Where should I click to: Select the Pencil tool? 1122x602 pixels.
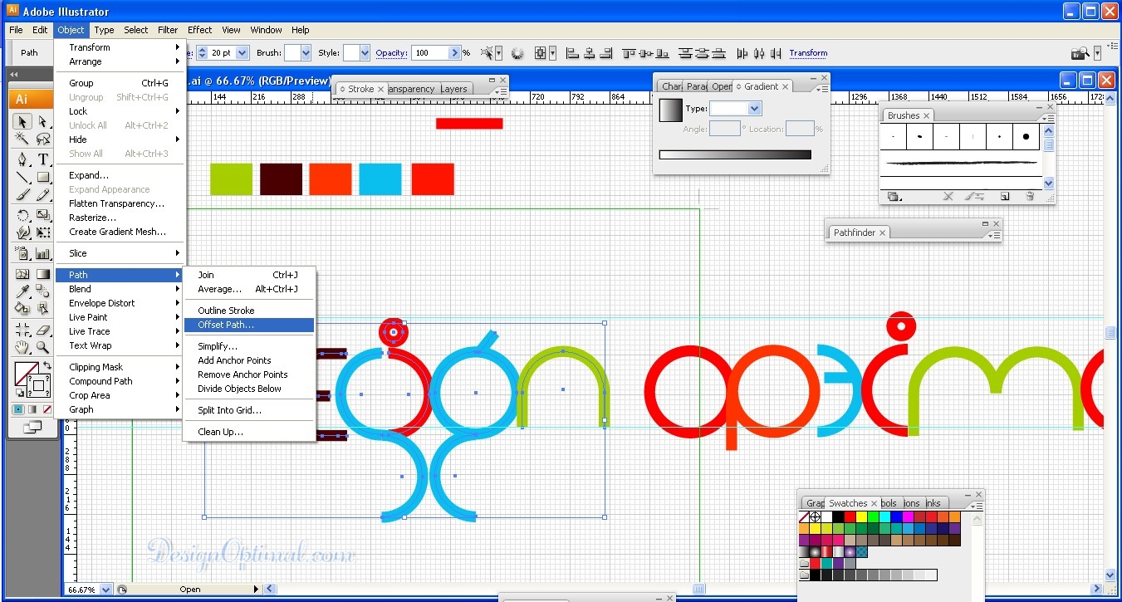(42, 195)
